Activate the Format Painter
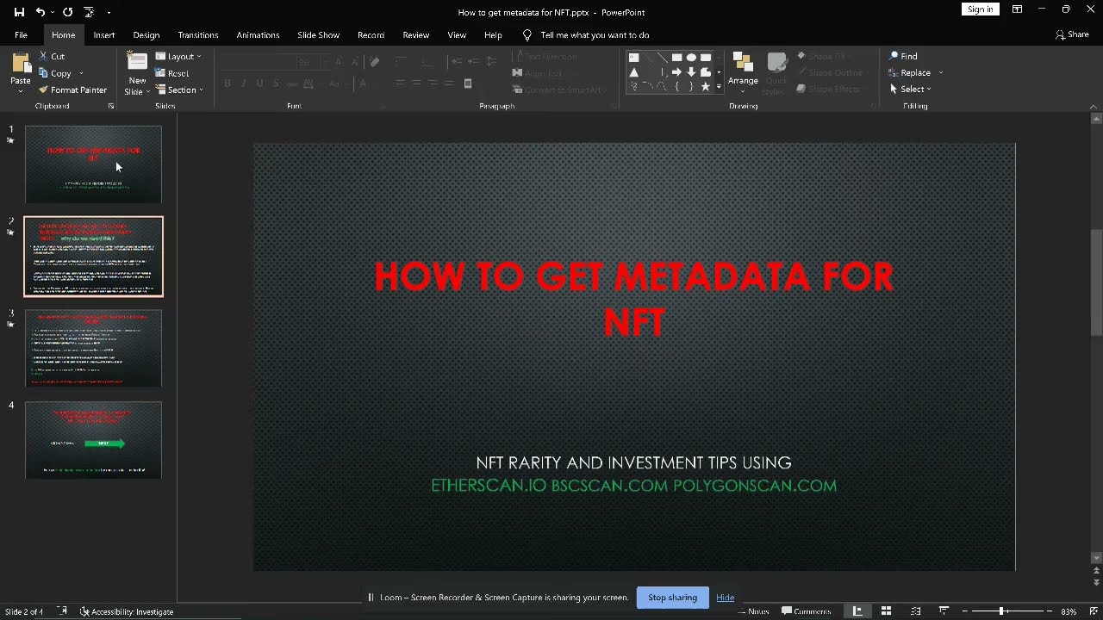1103x620 pixels. click(72, 90)
